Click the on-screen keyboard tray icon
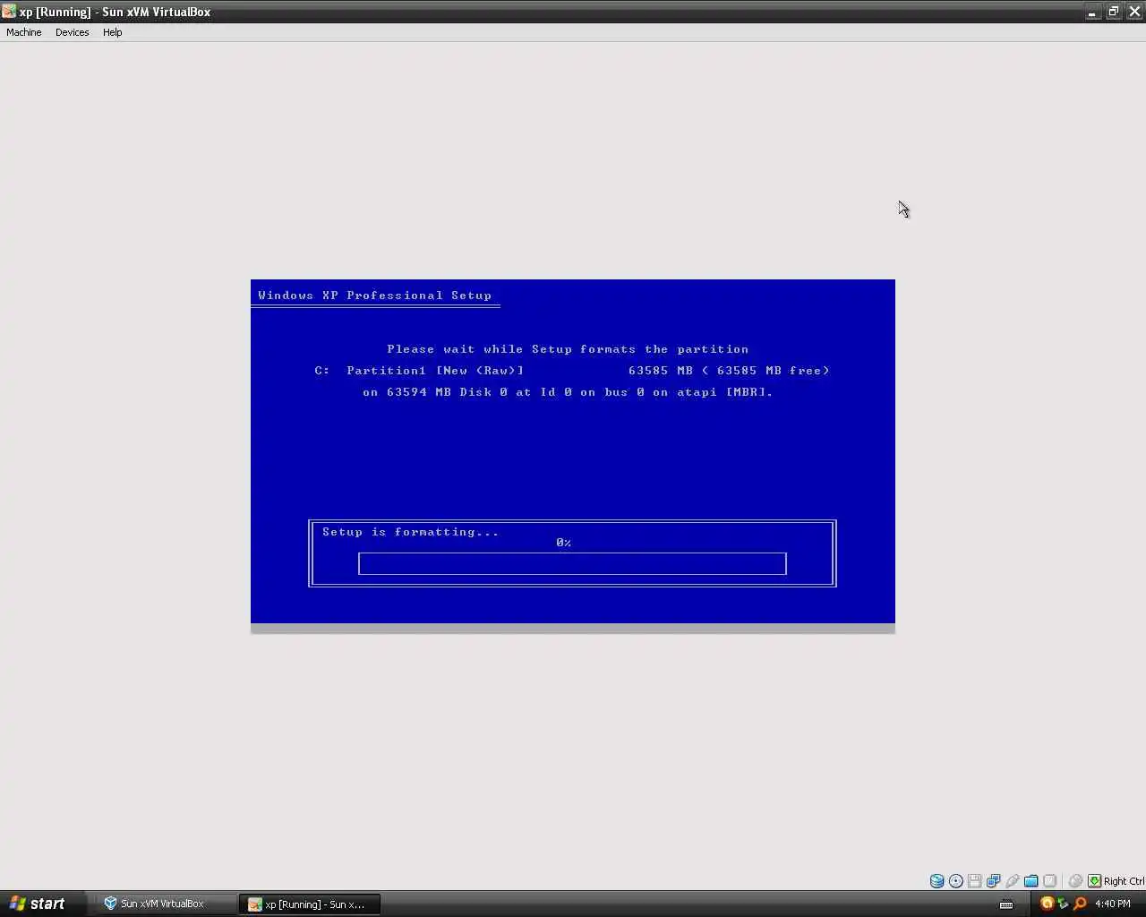This screenshot has width=1146, height=917. pos(1006,904)
